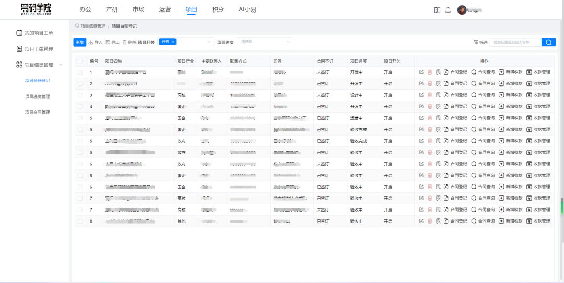The height and width of the screenshot is (283, 564).
Task: Click the blue search magnifier button
Action: pos(548,42)
